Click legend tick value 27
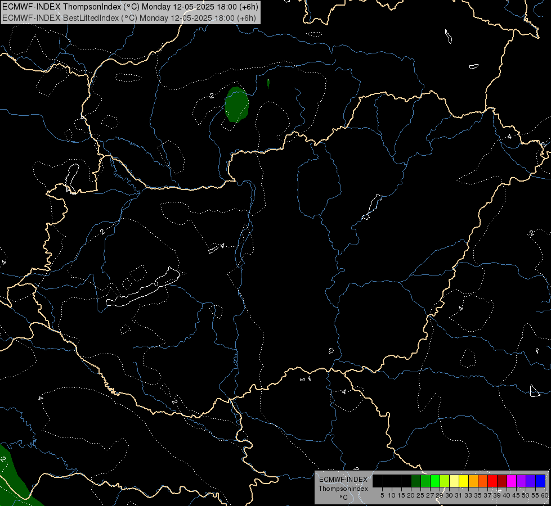The width and height of the screenshot is (551, 506). (430, 495)
